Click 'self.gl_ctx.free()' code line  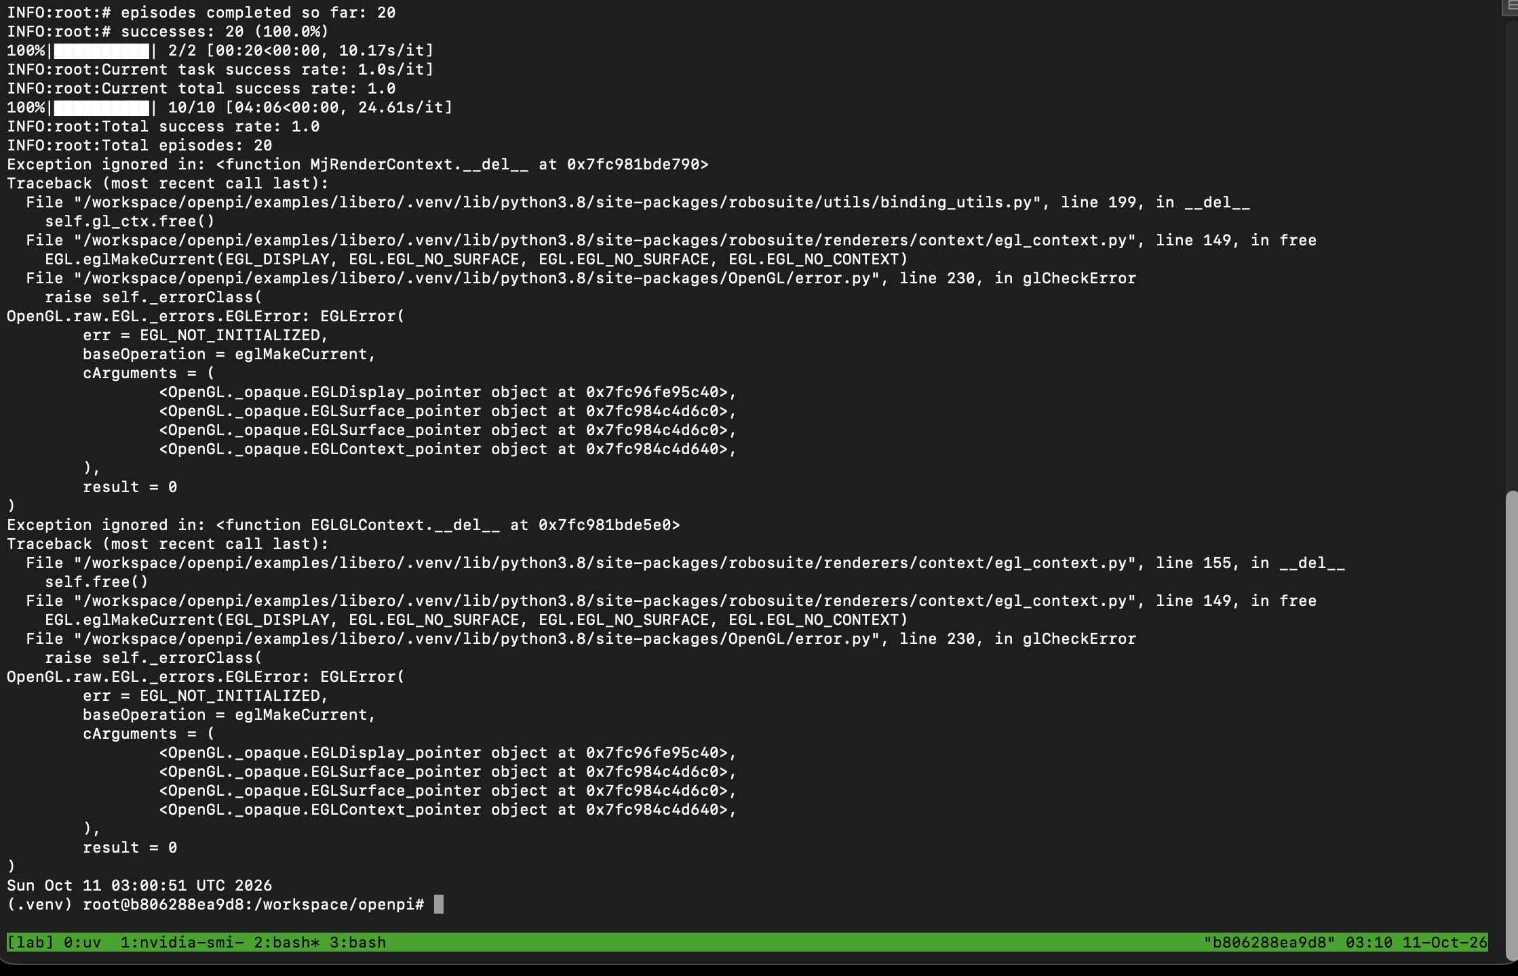(x=130, y=221)
